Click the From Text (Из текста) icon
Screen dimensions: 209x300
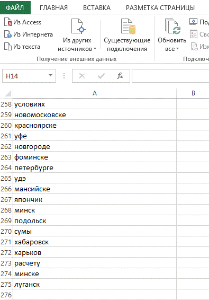click(8, 46)
